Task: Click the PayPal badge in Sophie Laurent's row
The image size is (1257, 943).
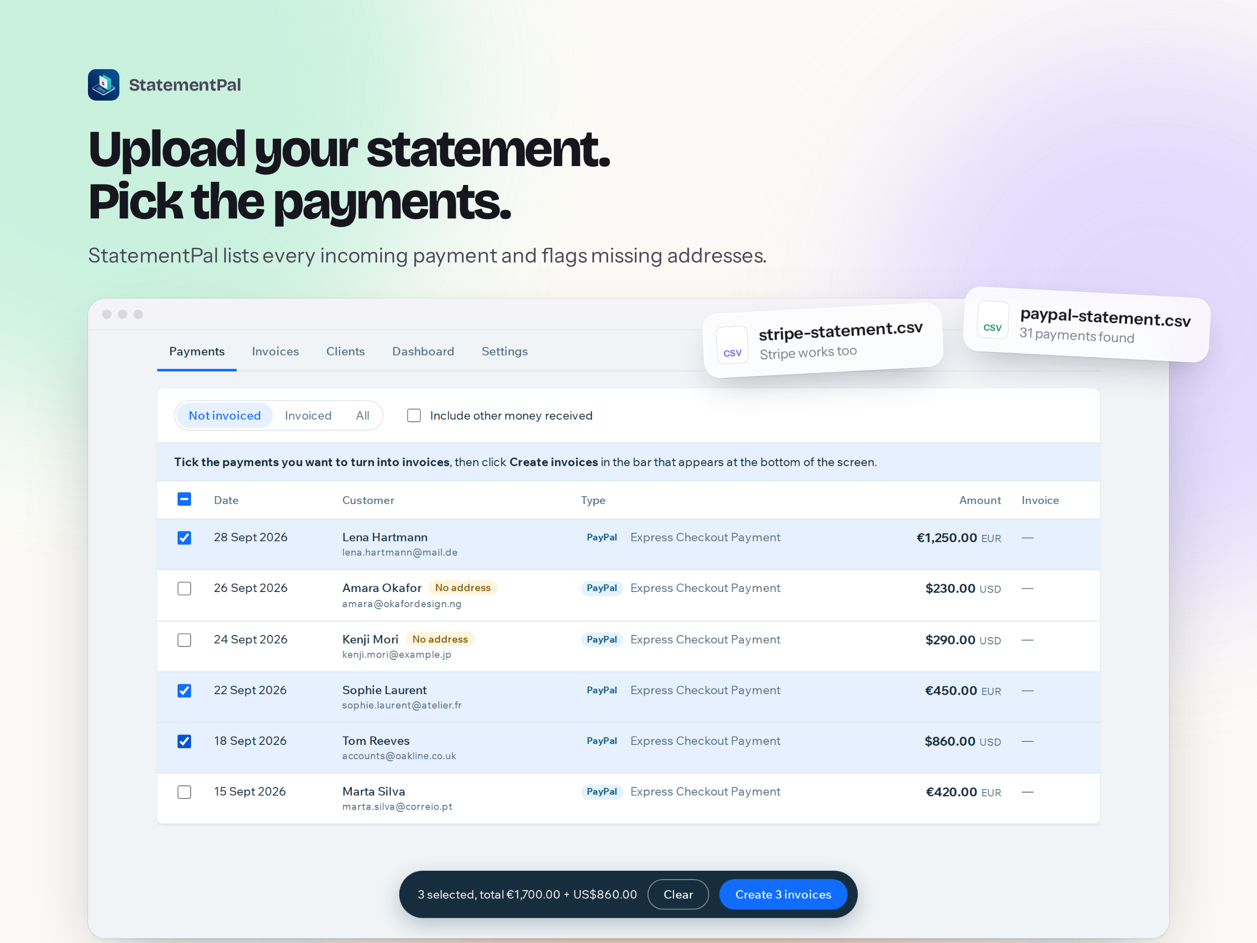Action: coord(602,690)
